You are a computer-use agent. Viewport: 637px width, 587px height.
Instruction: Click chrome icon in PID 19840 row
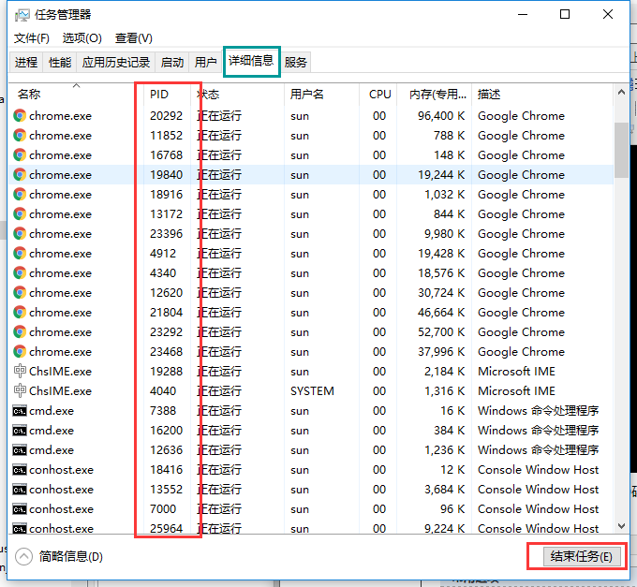20,174
